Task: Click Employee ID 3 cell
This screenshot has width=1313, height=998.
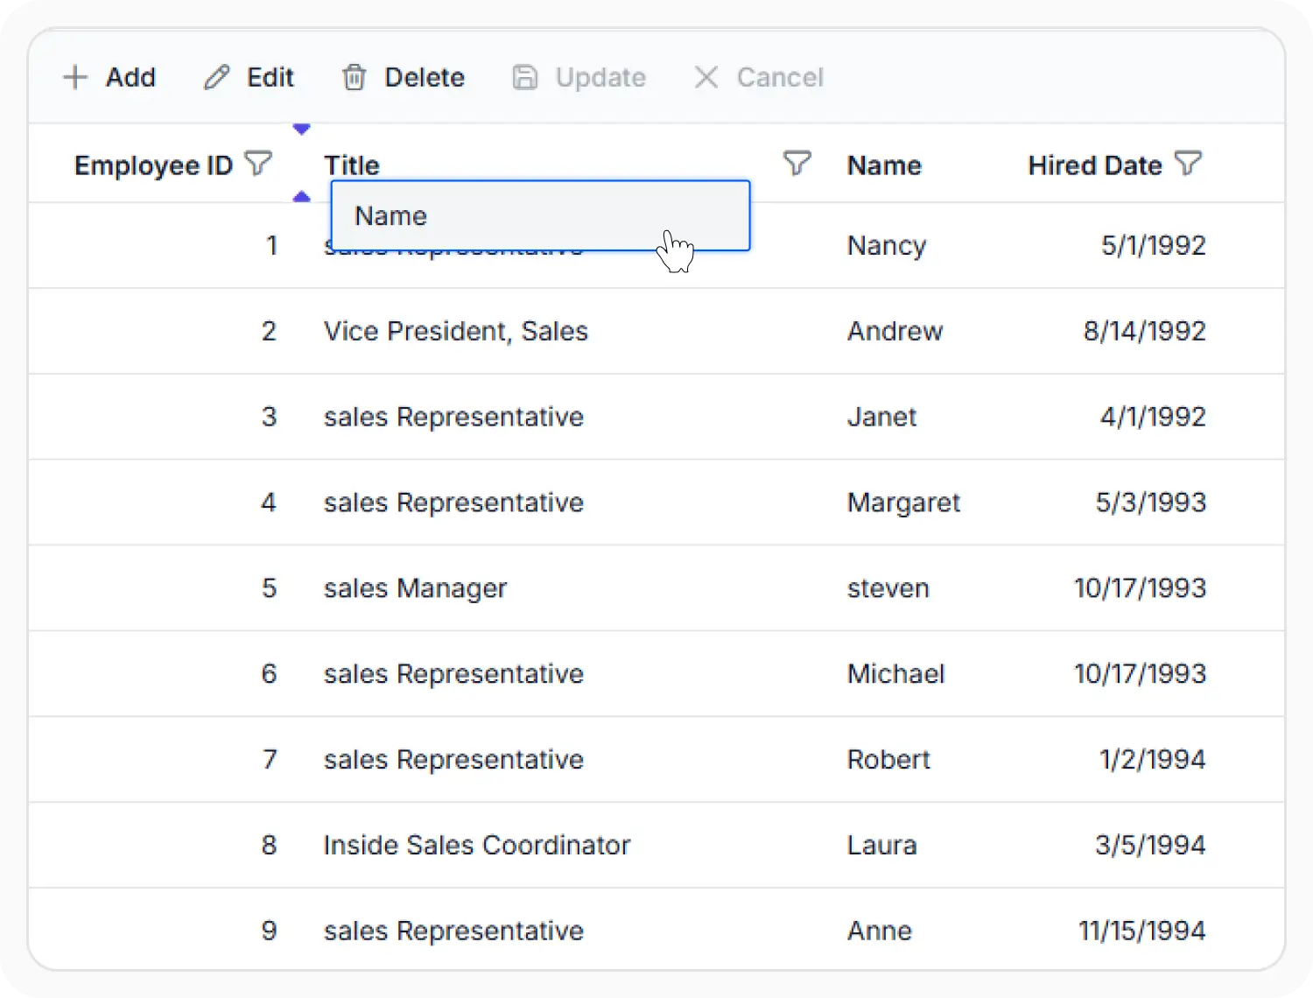Action: coord(269,417)
